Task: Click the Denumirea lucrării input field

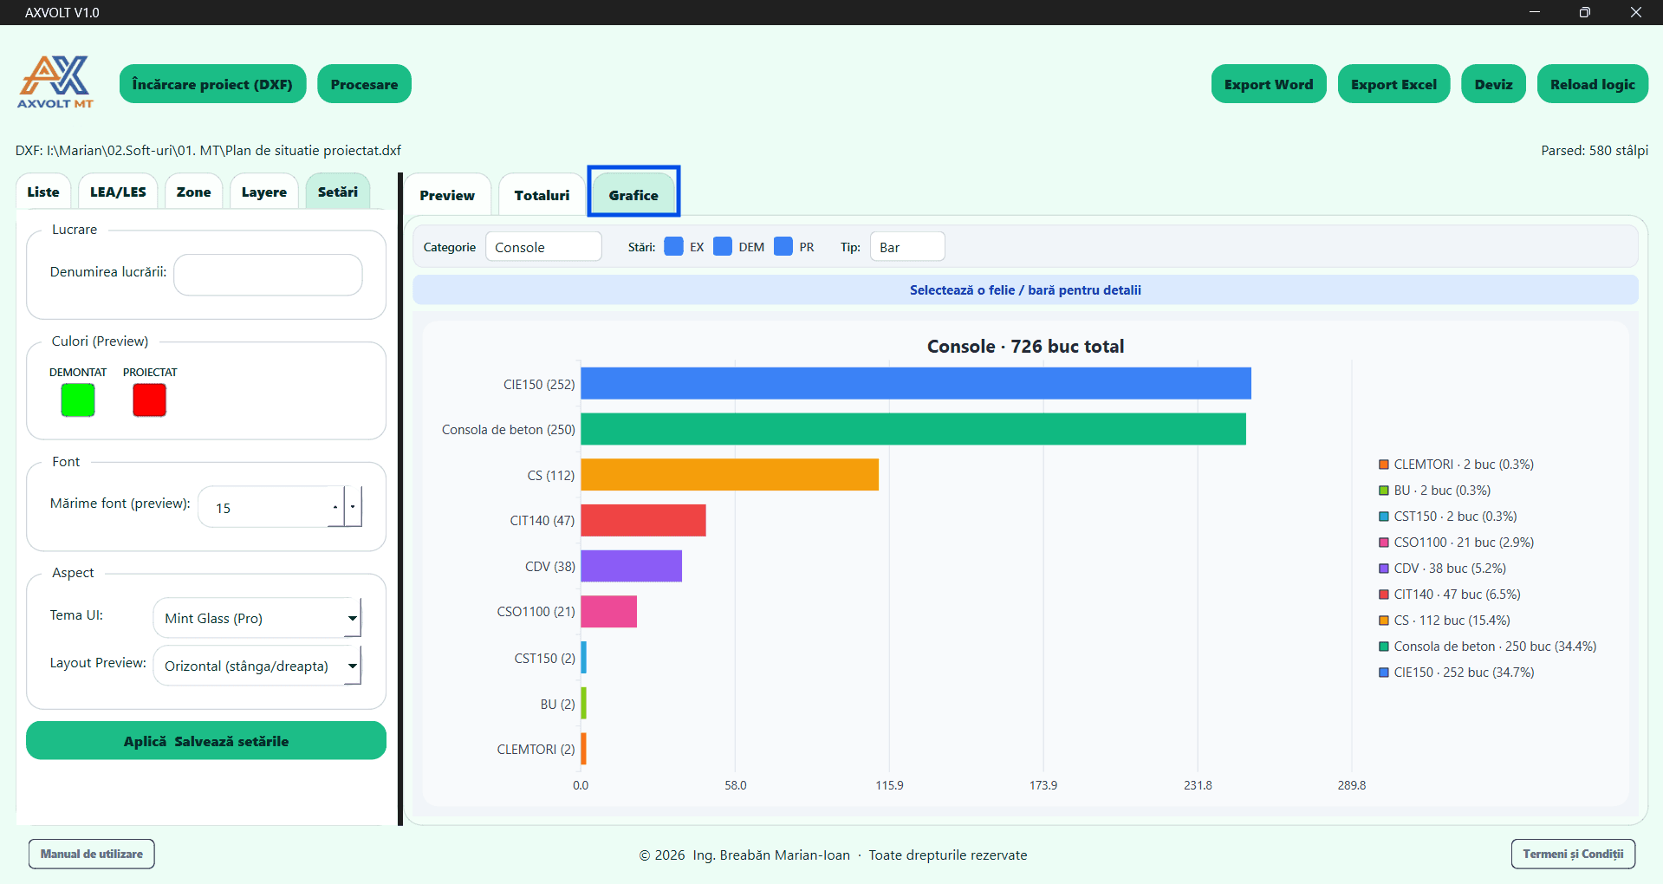Action: point(268,275)
